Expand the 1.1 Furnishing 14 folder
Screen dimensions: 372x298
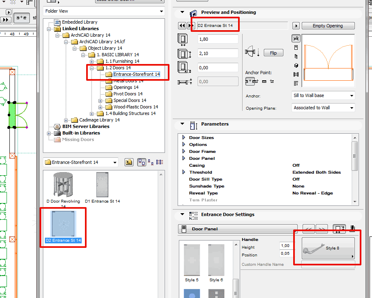coord(91,61)
